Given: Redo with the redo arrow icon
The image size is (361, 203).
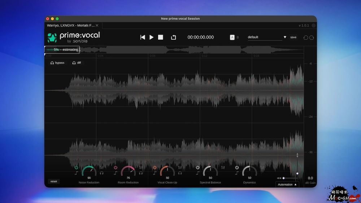Looking at the screenshot, I should [x=312, y=37].
